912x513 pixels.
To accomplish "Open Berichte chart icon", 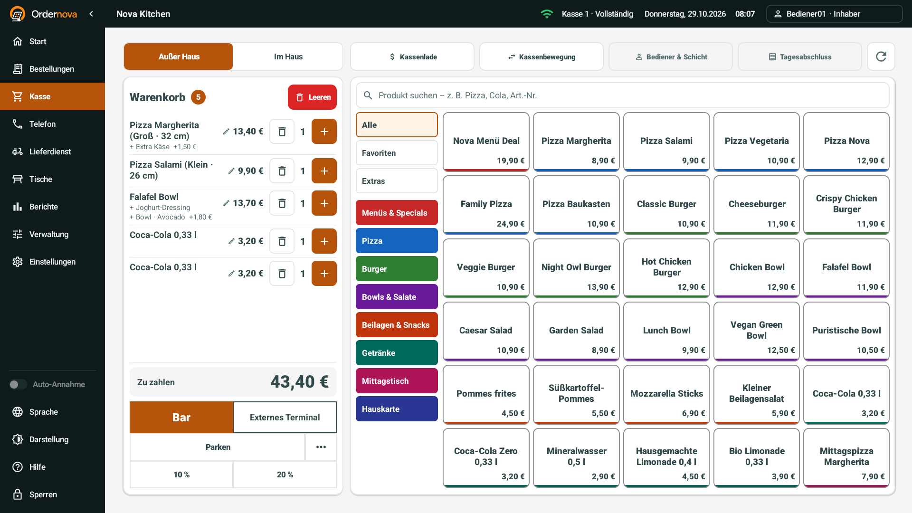I will tap(18, 207).
